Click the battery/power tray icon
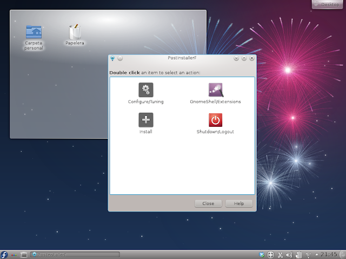346x259 pixels. [x=298, y=255]
